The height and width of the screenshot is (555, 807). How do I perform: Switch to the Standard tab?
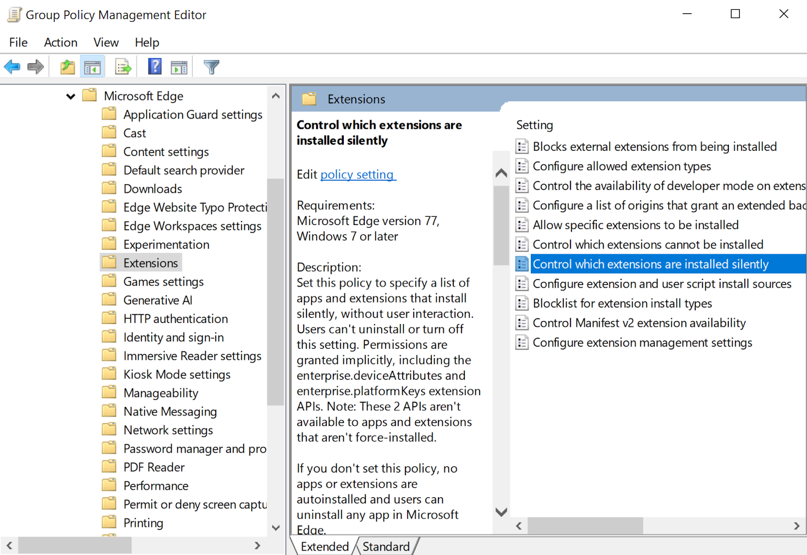pyautogui.click(x=386, y=546)
